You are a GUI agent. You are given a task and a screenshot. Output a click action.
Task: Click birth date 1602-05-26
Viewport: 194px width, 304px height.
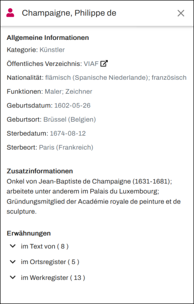pyautogui.click(x=72, y=105)
